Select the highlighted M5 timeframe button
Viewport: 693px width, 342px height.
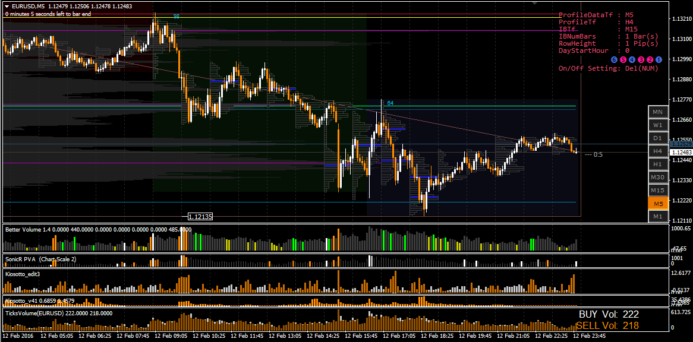pyautogui.click(x=658, y=204)
